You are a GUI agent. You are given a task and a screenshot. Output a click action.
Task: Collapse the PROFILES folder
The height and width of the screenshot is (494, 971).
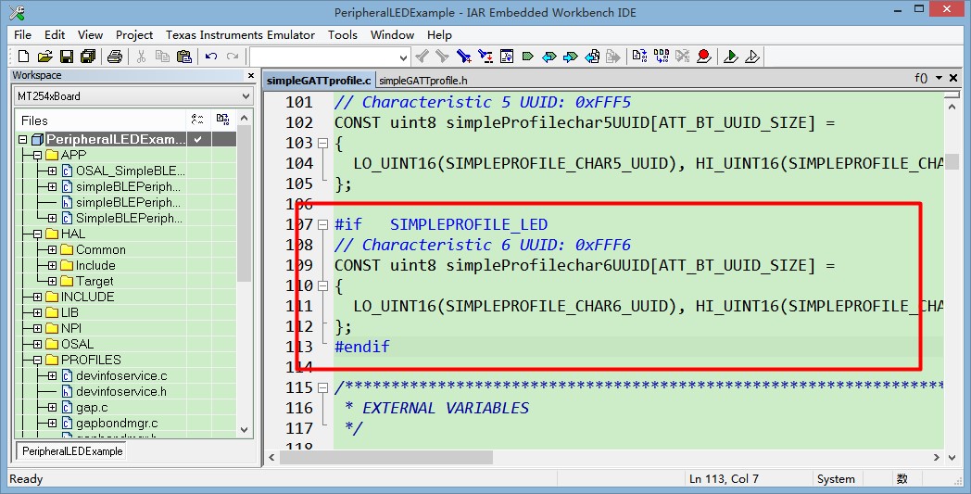[x=37, y=361]
